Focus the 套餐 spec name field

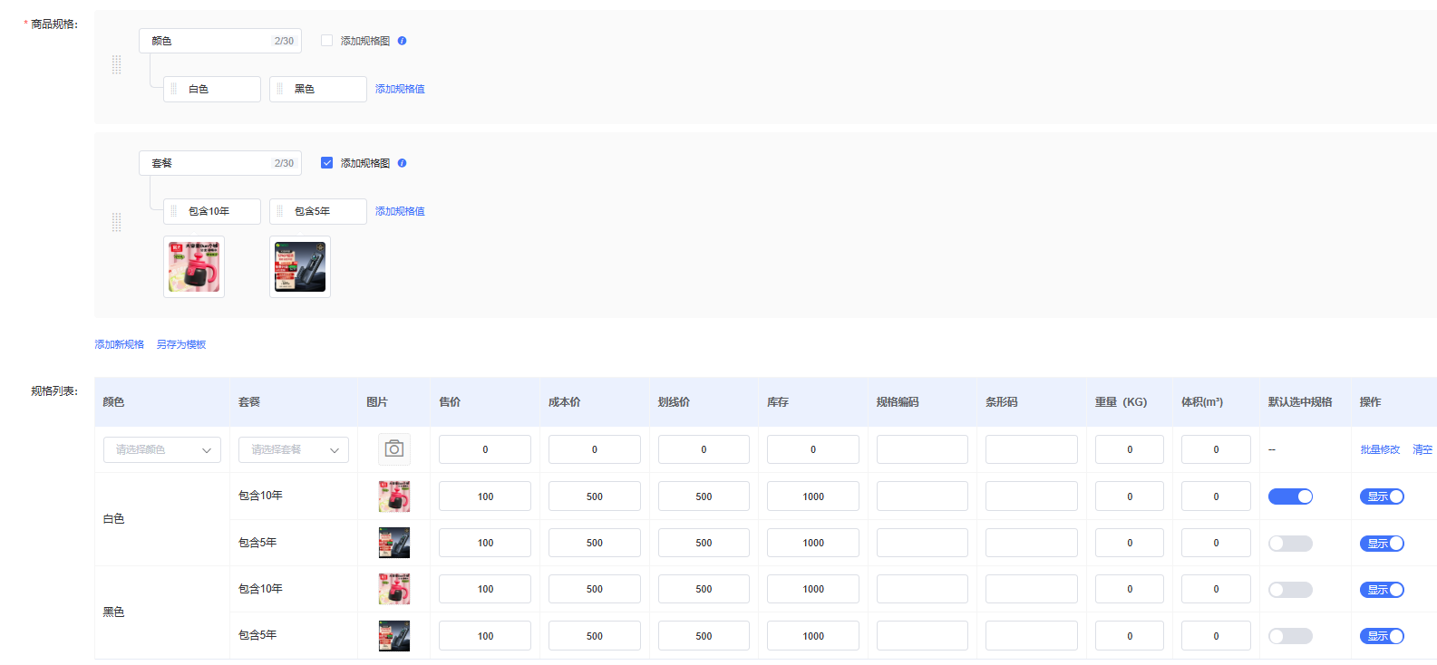pos(220,163)
